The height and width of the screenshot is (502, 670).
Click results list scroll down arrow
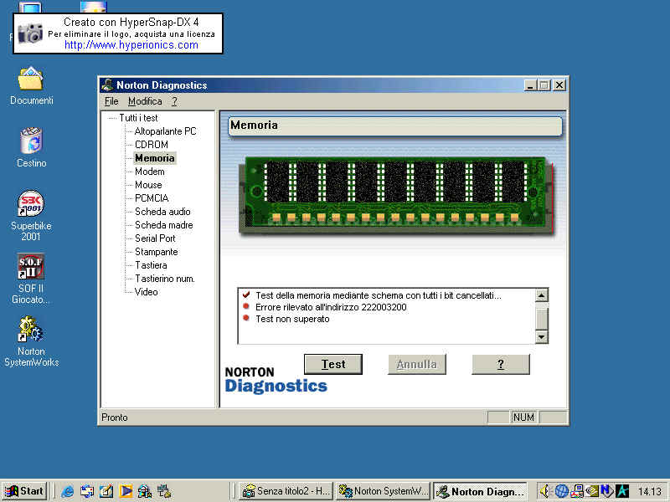tap(541, 337)
